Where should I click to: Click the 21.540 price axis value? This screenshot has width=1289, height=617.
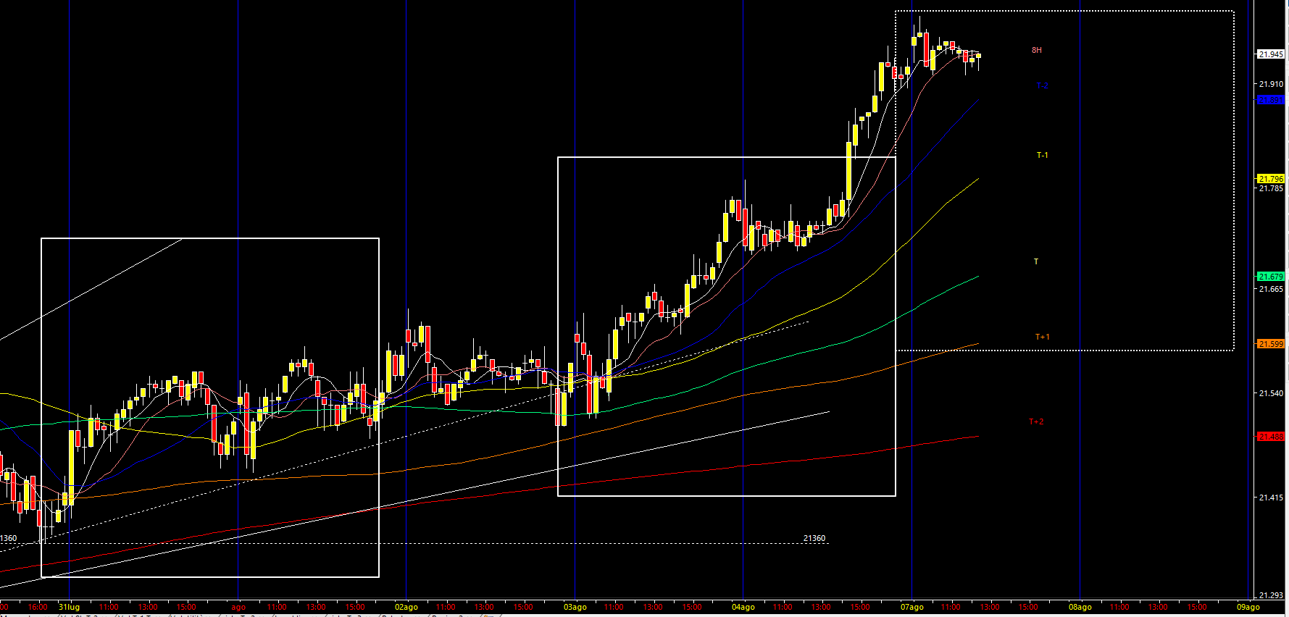(1271, 393)
